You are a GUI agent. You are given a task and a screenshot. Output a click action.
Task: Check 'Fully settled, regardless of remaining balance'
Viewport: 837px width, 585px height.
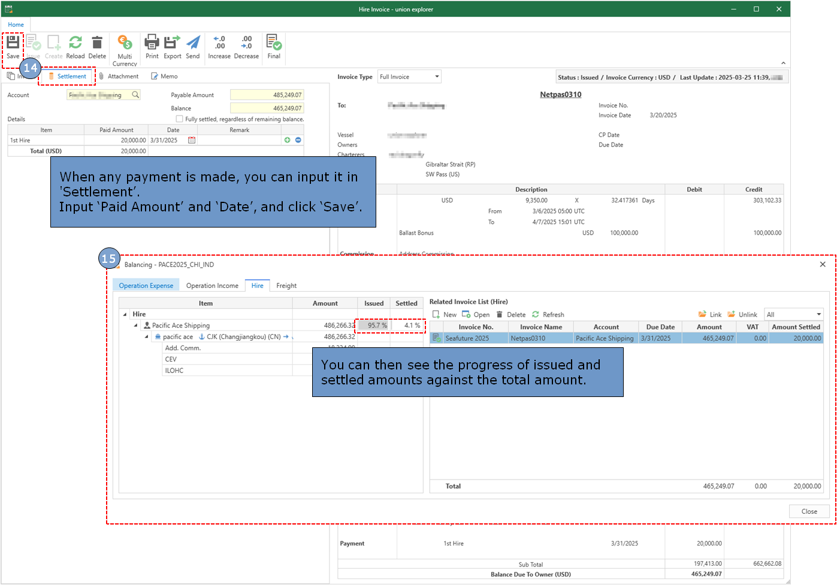(179, 119)
